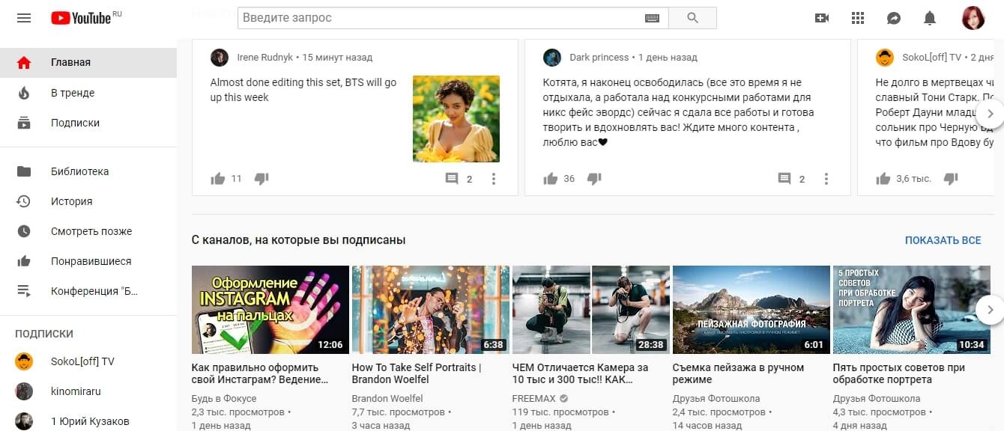1004x431 pixels.
Task: Open the notifications bell
Action: coord(930,17)
